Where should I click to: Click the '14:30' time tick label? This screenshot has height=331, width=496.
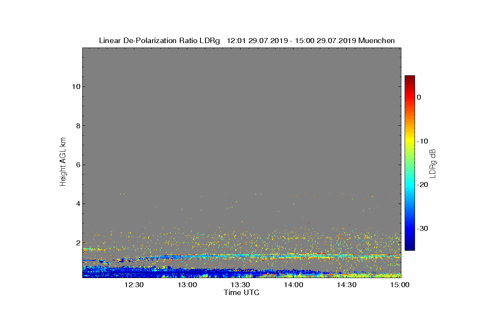tap(346, 285)
